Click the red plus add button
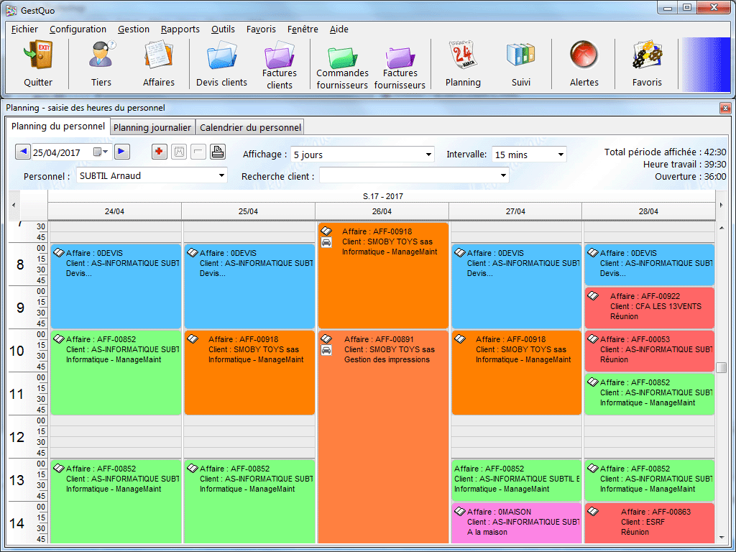Image resolution: width=736 pixels, height=552 pixels. click(x=160, y=152)
